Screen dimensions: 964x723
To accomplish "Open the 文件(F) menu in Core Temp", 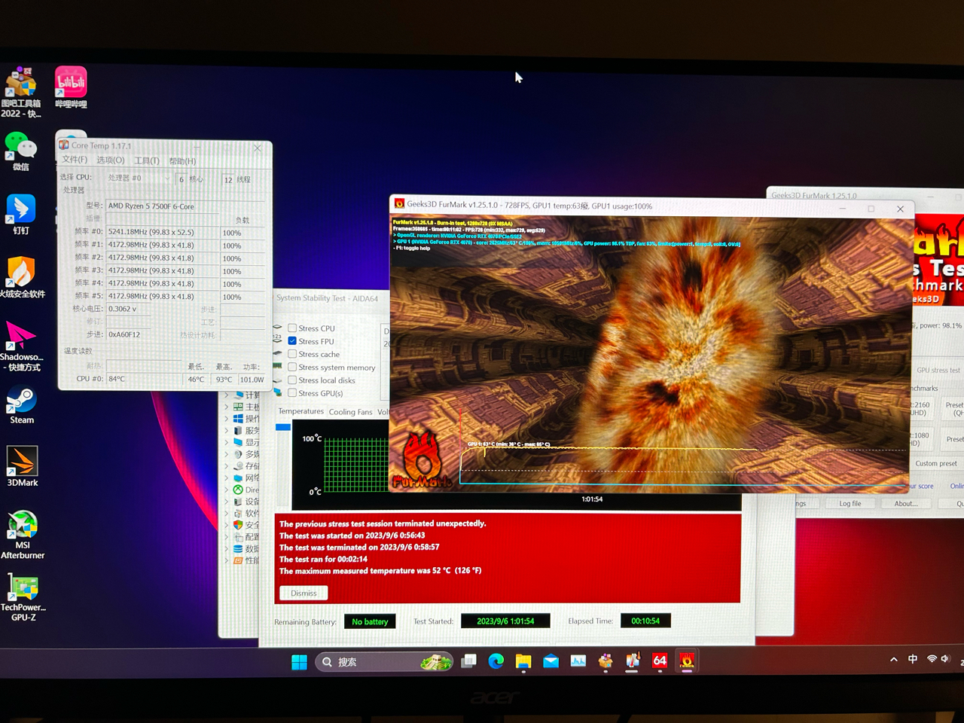I will tap(75, 160).
